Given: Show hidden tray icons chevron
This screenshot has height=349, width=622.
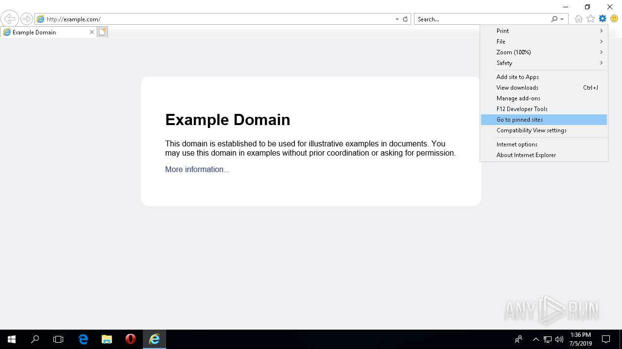Looking at the screenshot, I should [x=536, y=339].
